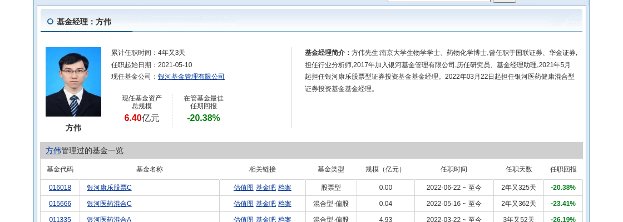Click the 相关链接 column header

(263, 169)
